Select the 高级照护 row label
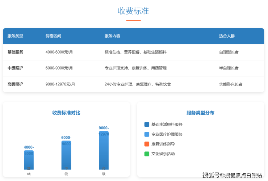This screenshot has height=181, width=268. (x=15, y=84)
